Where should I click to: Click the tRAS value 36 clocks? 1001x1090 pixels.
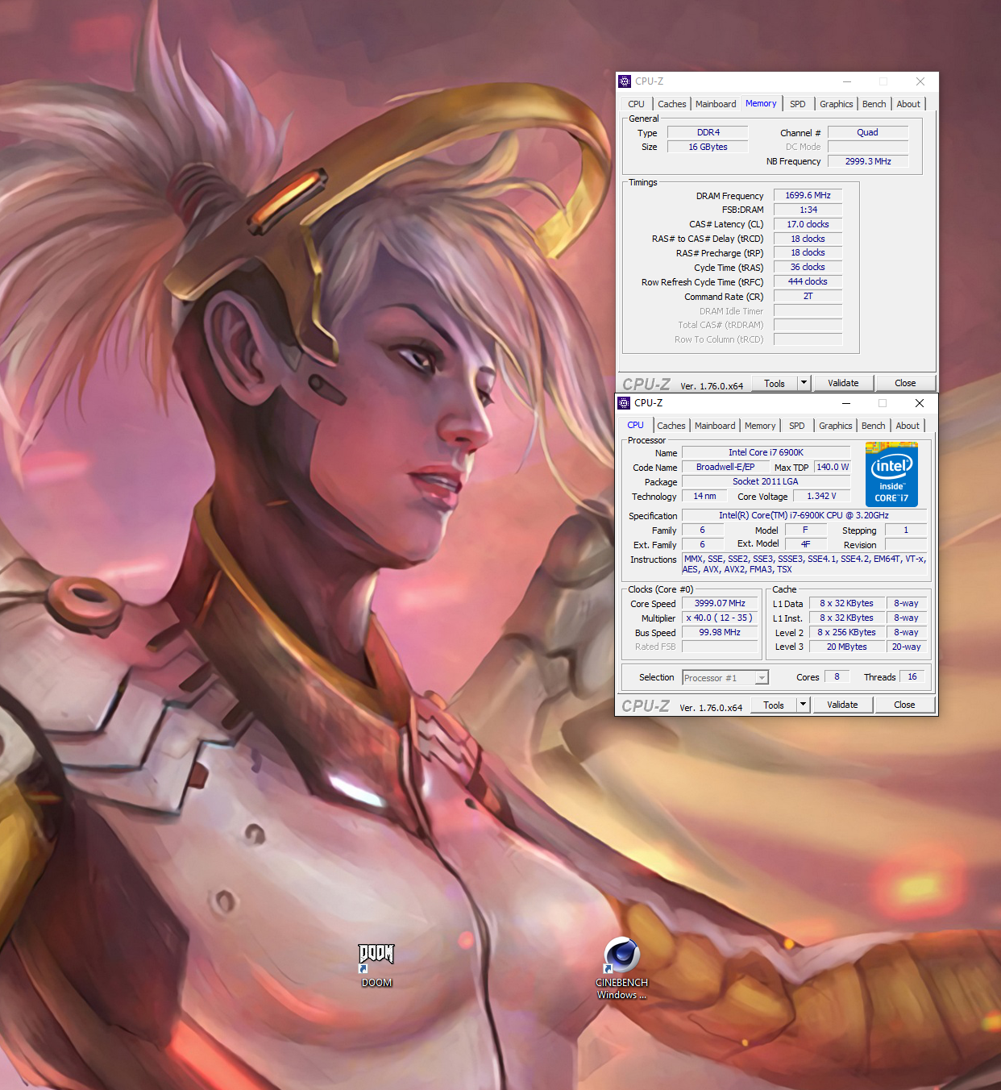tap(808, 267)
